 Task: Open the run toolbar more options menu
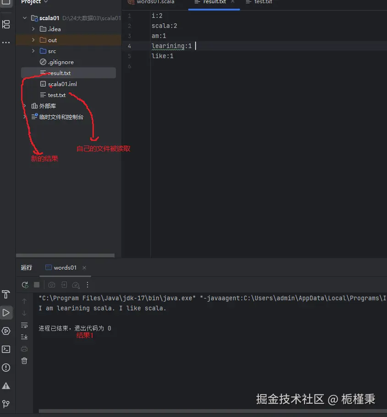87,285
